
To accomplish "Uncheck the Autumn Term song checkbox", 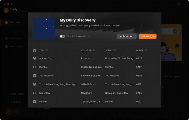I will [35, 58].
